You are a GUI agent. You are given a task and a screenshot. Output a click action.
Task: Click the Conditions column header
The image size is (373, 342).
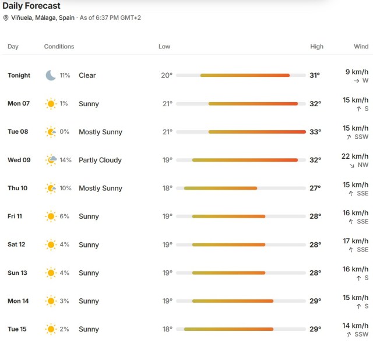coord(59,47)
